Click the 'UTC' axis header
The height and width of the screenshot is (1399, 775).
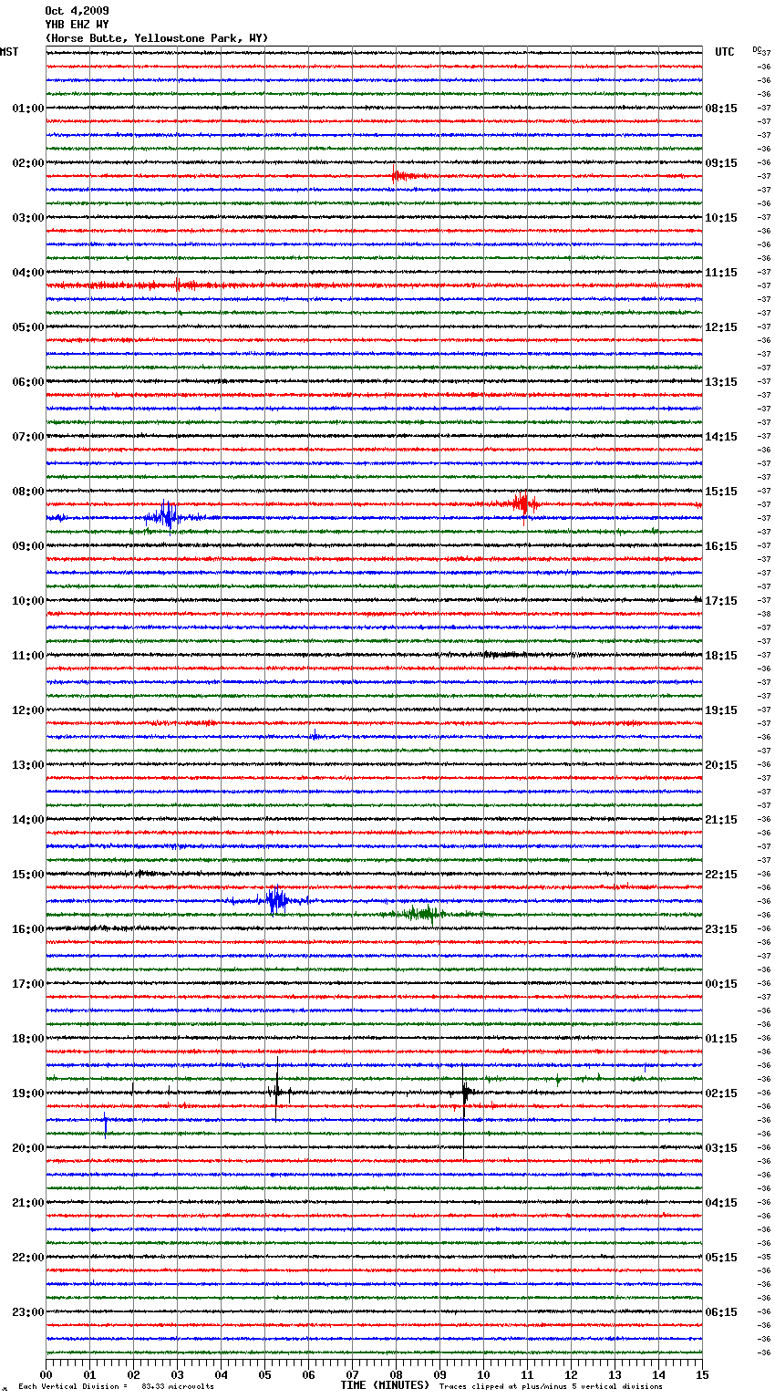click(x=725, y=52)
